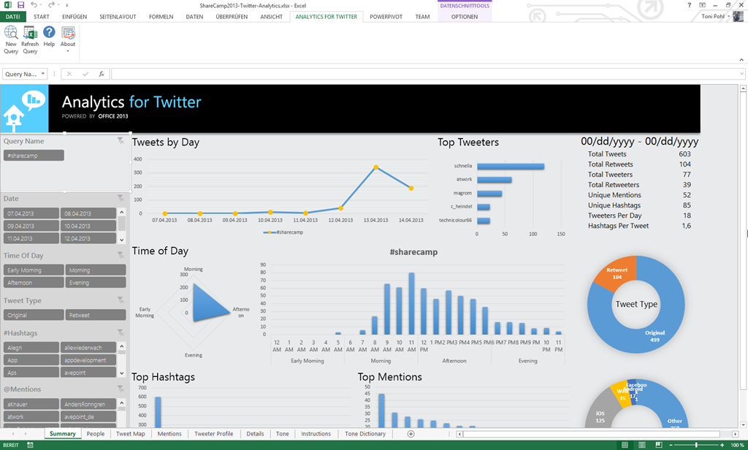The width and height of the screenshot is (748, 450).
Task: Click the Save icon in quick access toolbar
Action: pyautogui.click(x=20, y=5)
